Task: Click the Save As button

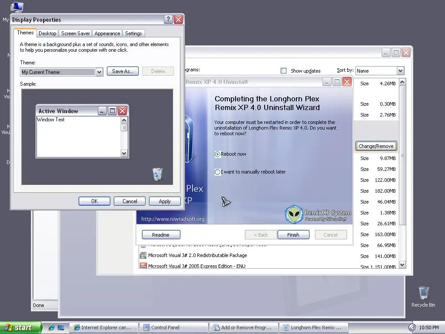Action: [x=123, y=71]
